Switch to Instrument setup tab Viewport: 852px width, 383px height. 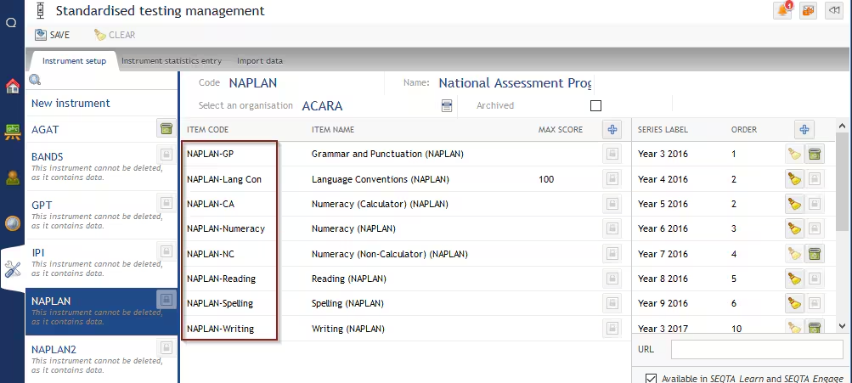[x=75, y=61]
